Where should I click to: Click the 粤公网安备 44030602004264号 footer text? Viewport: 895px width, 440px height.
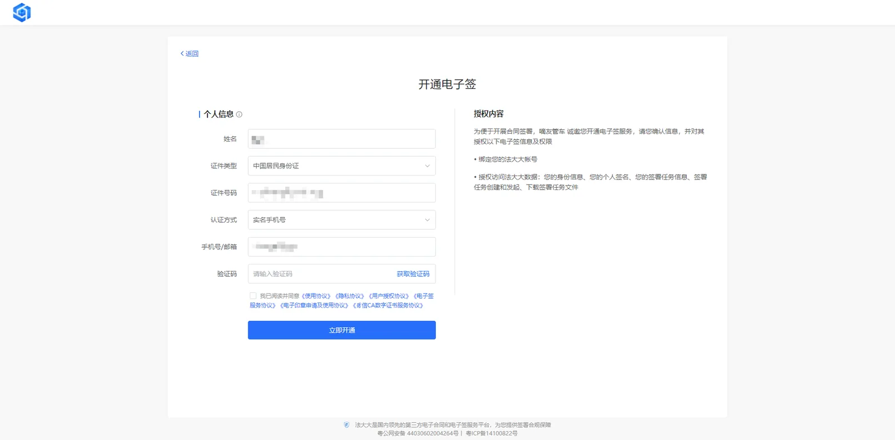click(x=418, y=433)
